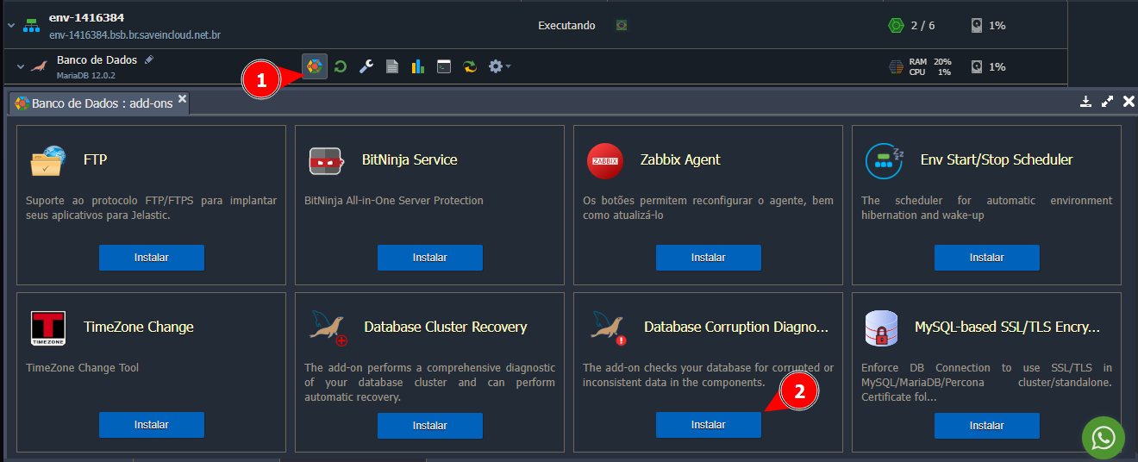Image resolution: width=1138 pixels, height=462 pixels.
Task: Open Additionally gear dropdown menu
Action: [x=499, y=66]
